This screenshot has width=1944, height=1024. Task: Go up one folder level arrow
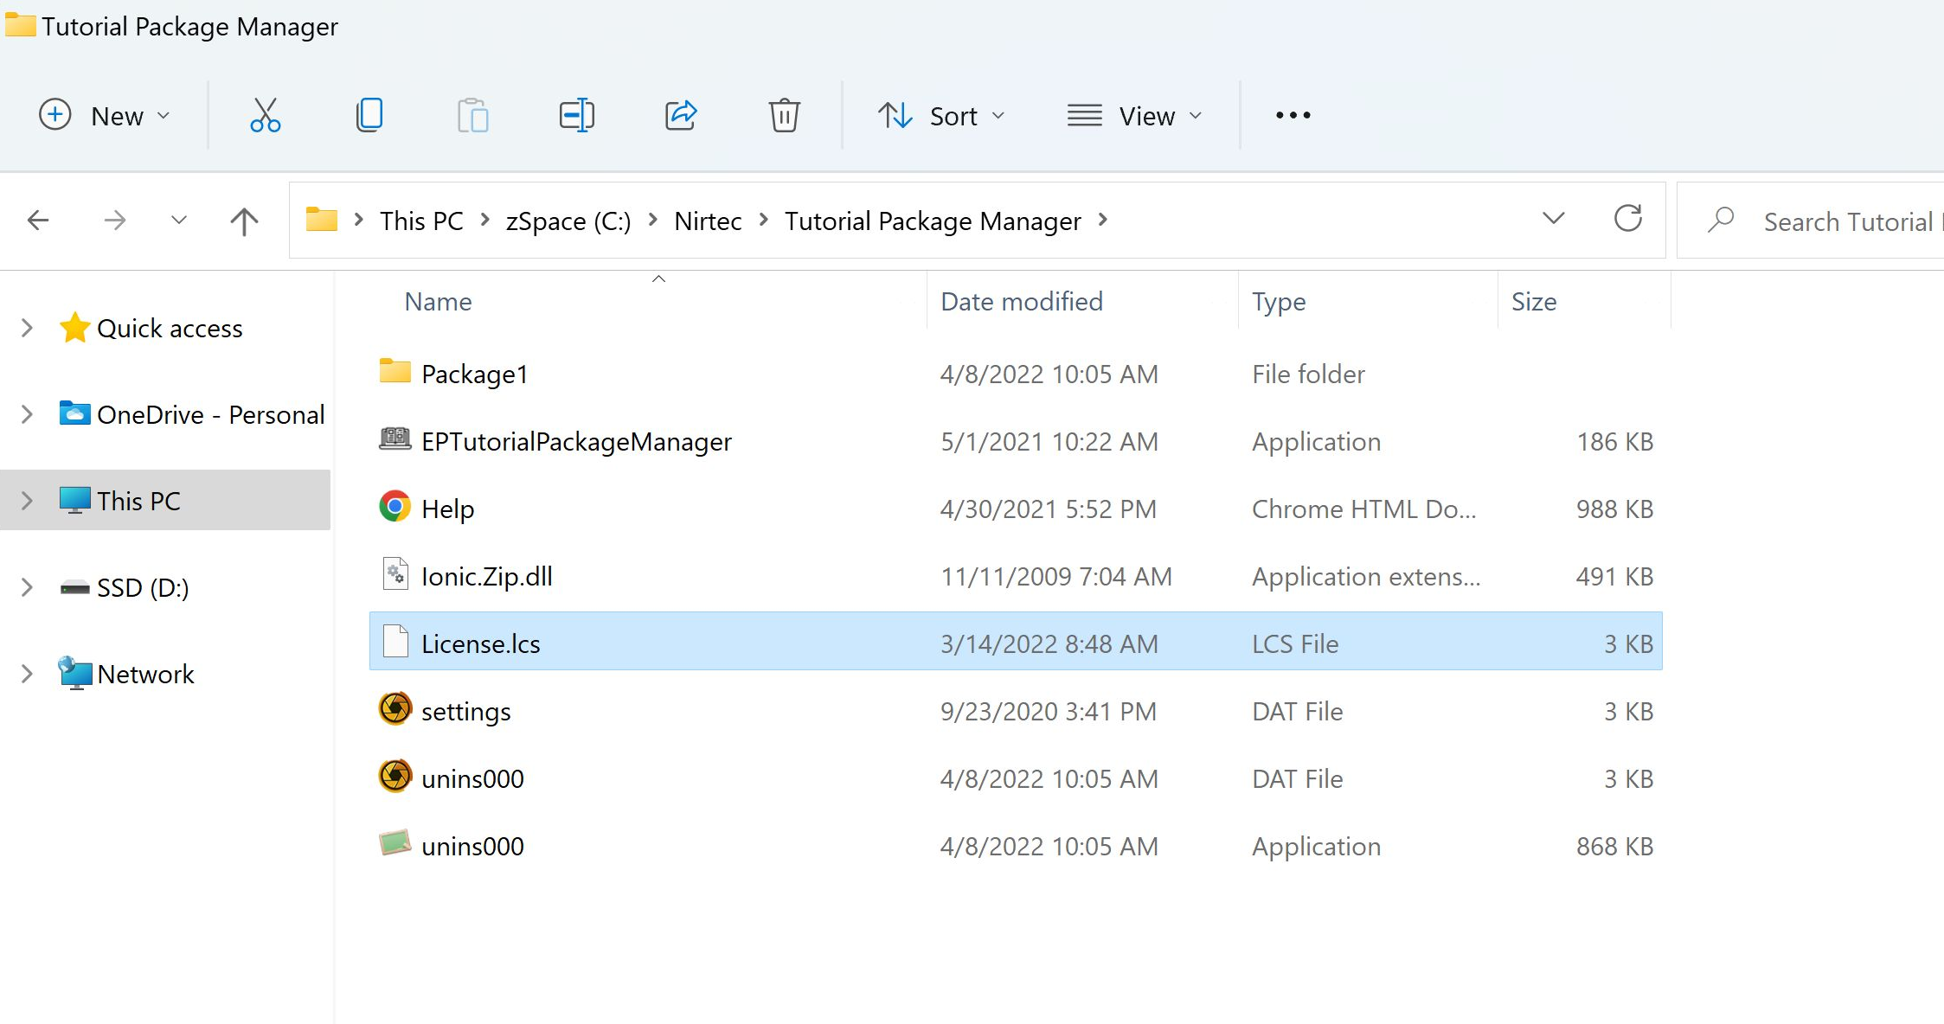[x=244, y=221]
